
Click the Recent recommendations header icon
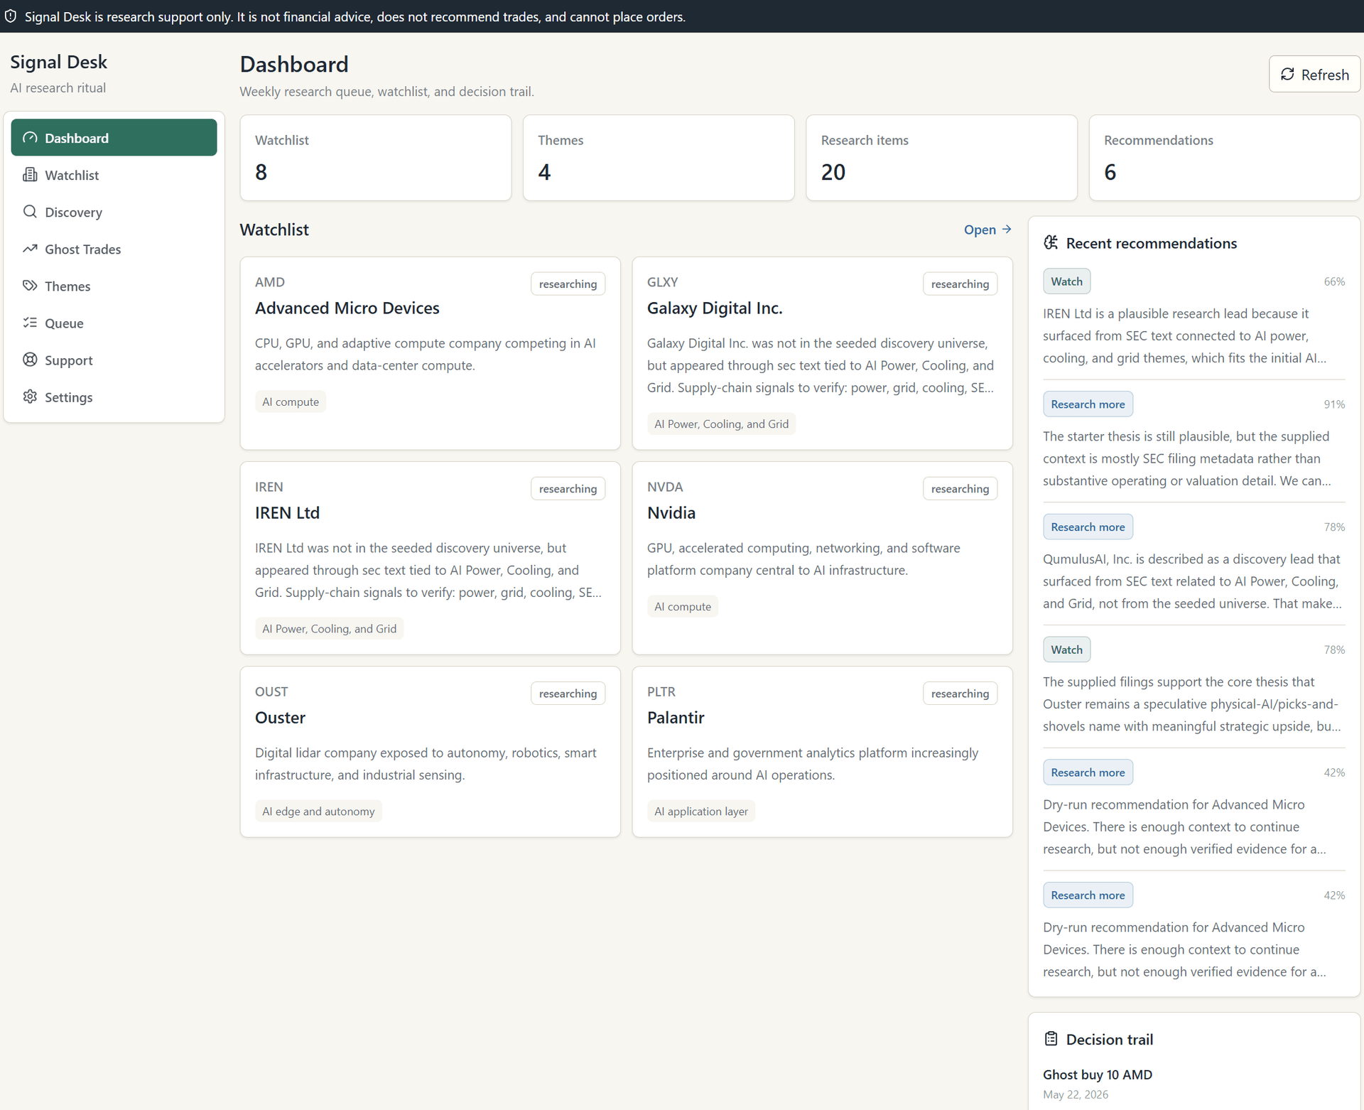point(1051,243)
